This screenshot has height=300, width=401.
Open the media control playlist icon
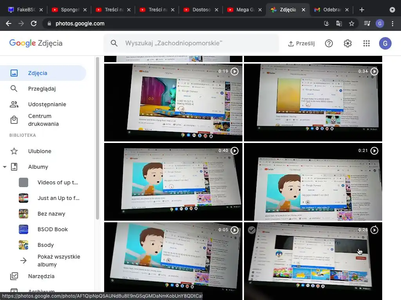(367, 23)
